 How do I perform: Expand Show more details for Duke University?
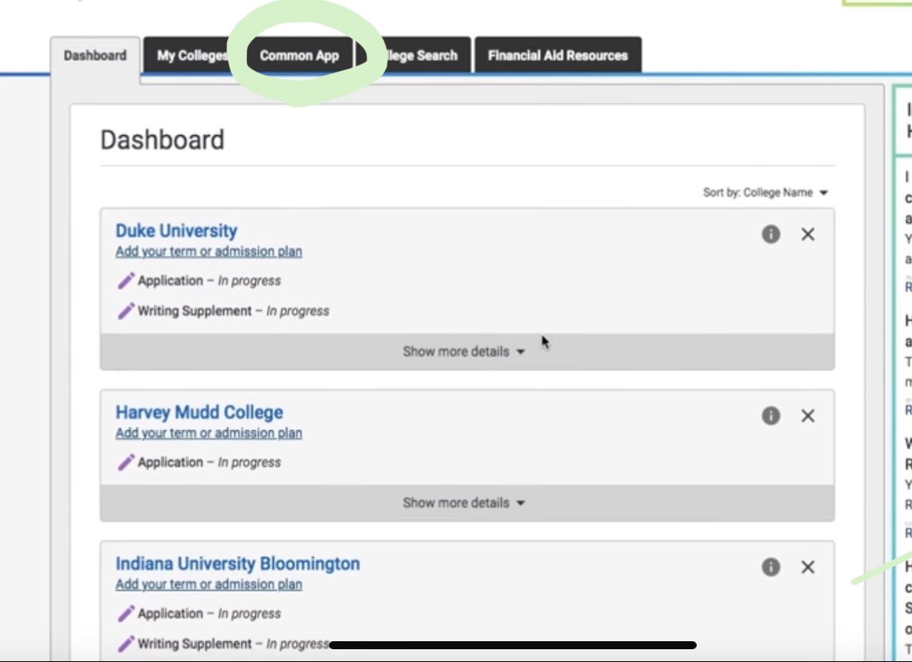(467, 352)
